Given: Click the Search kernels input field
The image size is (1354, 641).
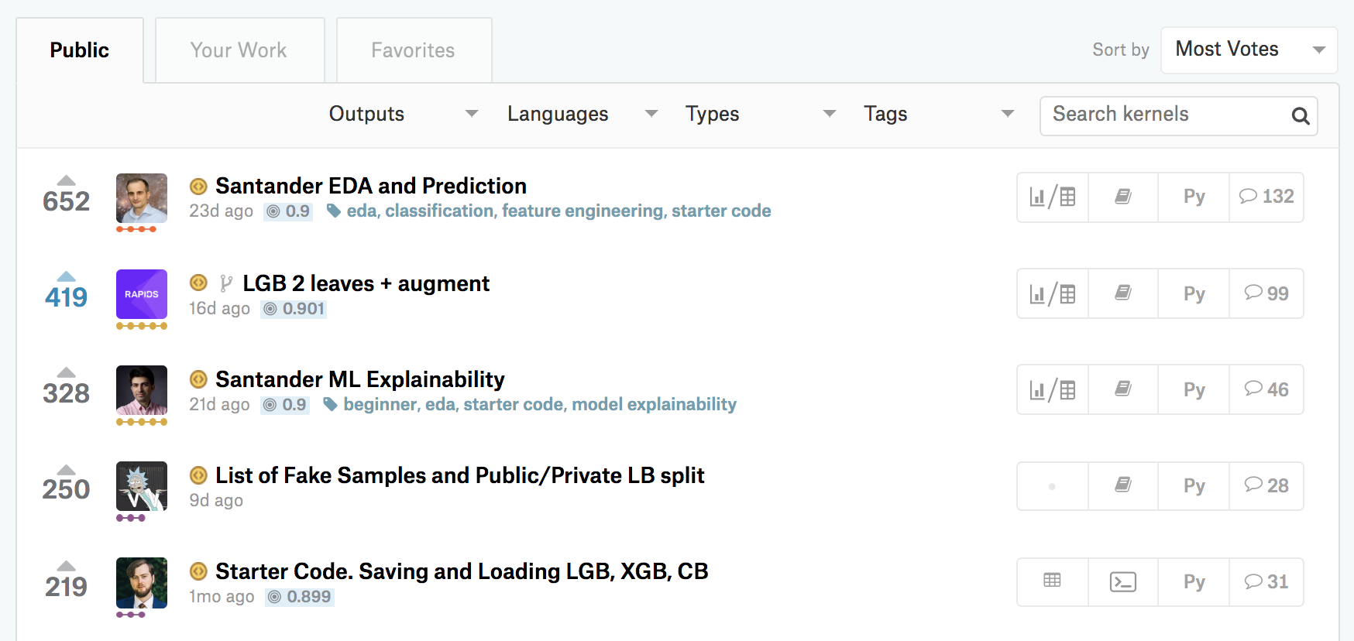Looking at the screenshot, I should (1162, 115).
